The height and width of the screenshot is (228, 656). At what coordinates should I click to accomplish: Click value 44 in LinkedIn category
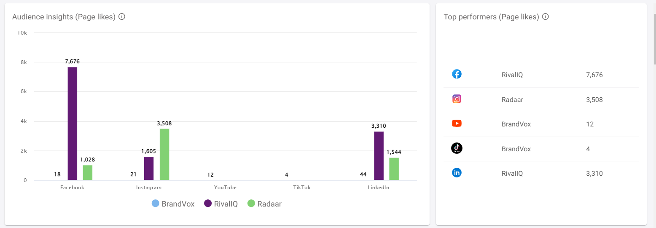[x=363, y=174]
